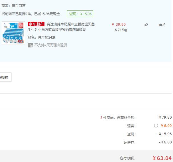Click the 应付总额 label
The width and height of the screenshot is (173, 162).
pos(127,158)
